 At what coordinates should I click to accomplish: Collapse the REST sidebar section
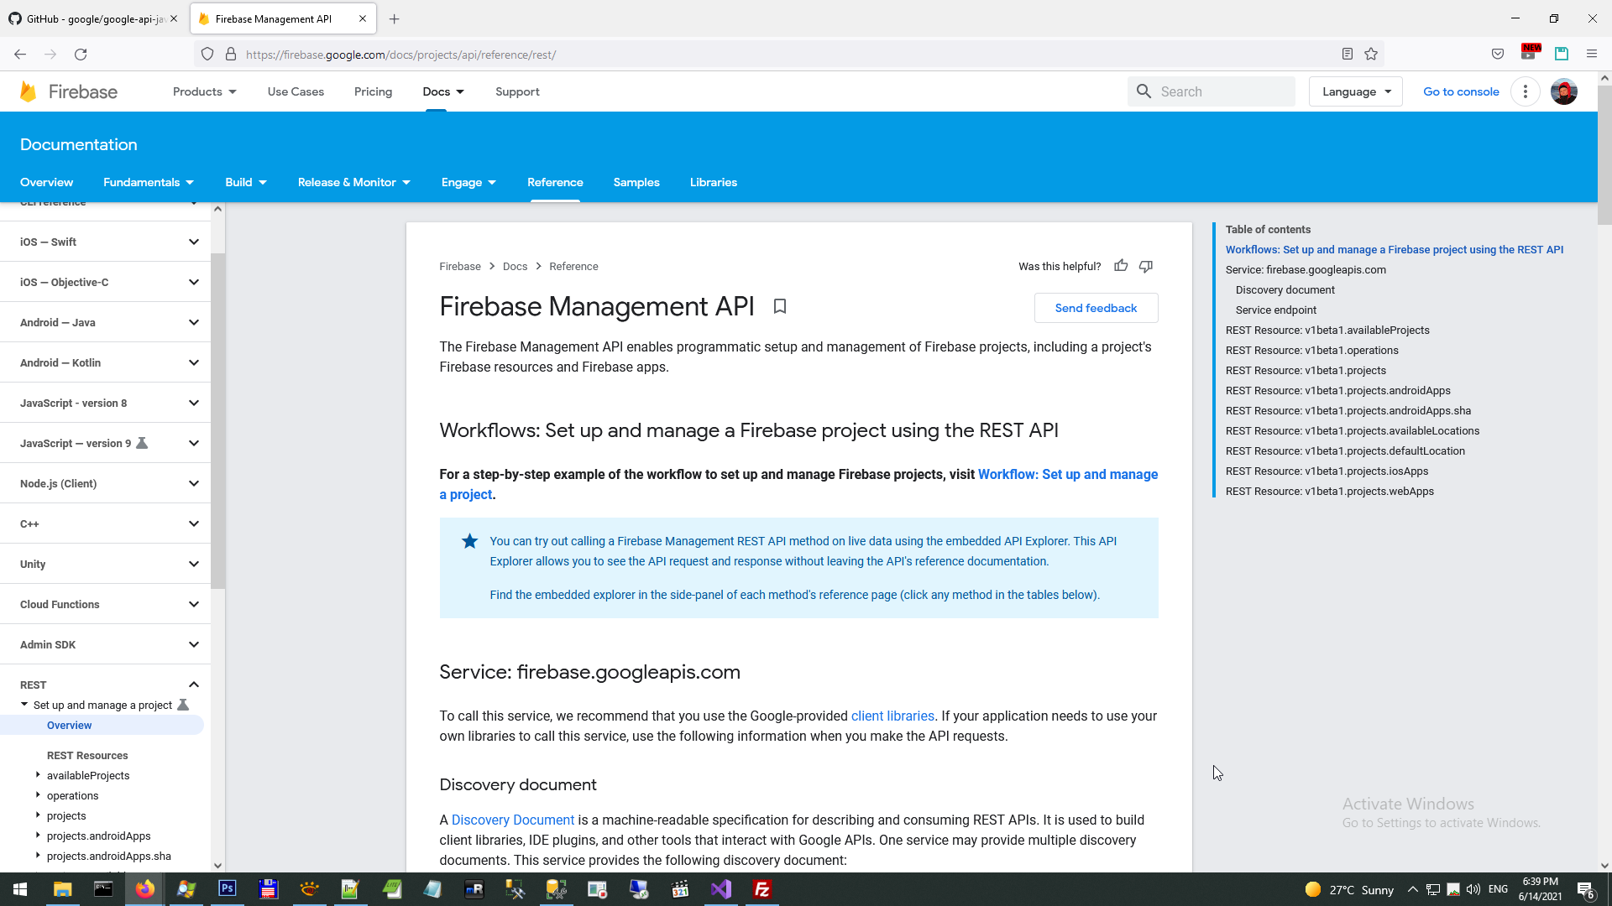(x=194, y=685)
